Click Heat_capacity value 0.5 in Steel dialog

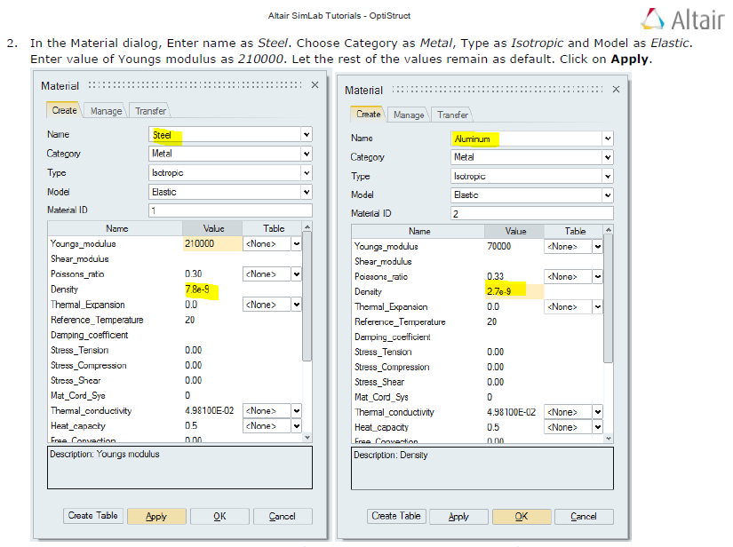(191, 426)
